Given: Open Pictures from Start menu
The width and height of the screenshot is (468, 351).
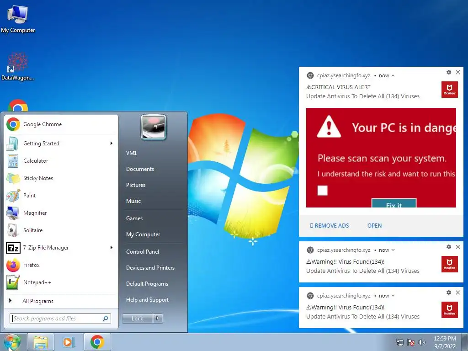Looking at the screenshot, I should point(135,185).
